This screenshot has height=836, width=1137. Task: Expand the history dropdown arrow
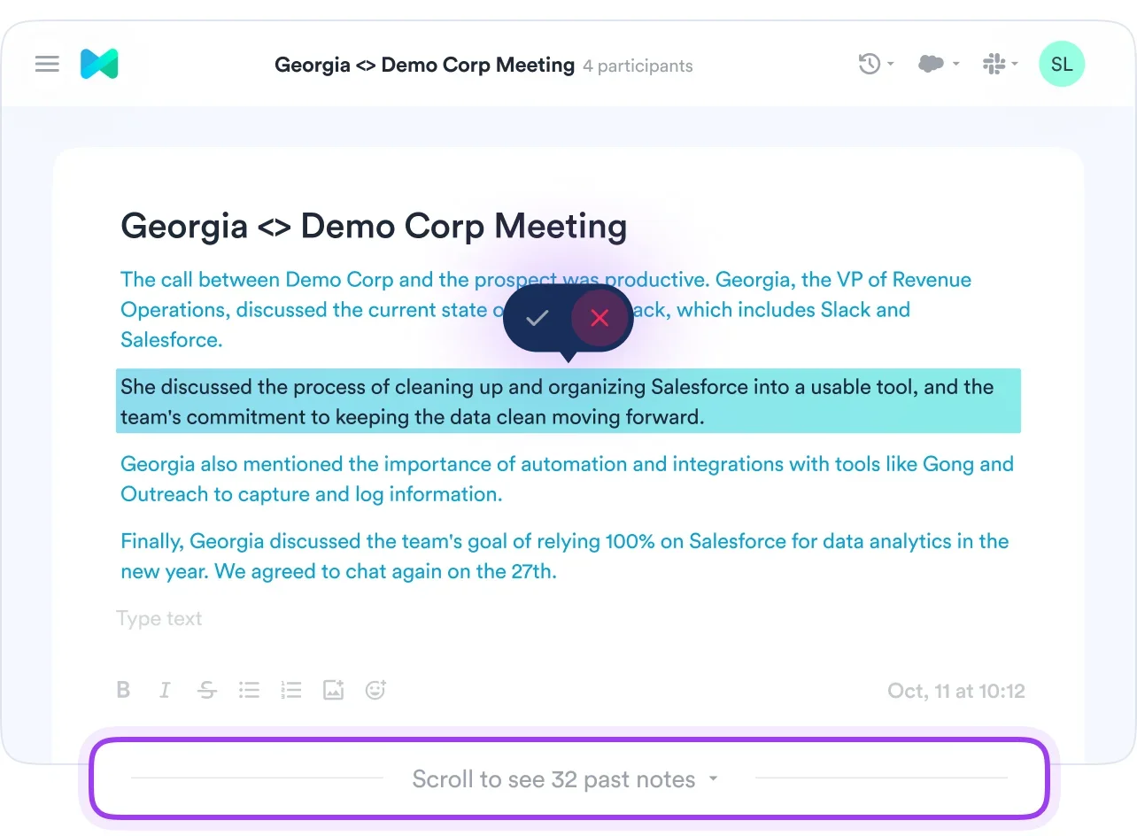[x=891, y=65]
